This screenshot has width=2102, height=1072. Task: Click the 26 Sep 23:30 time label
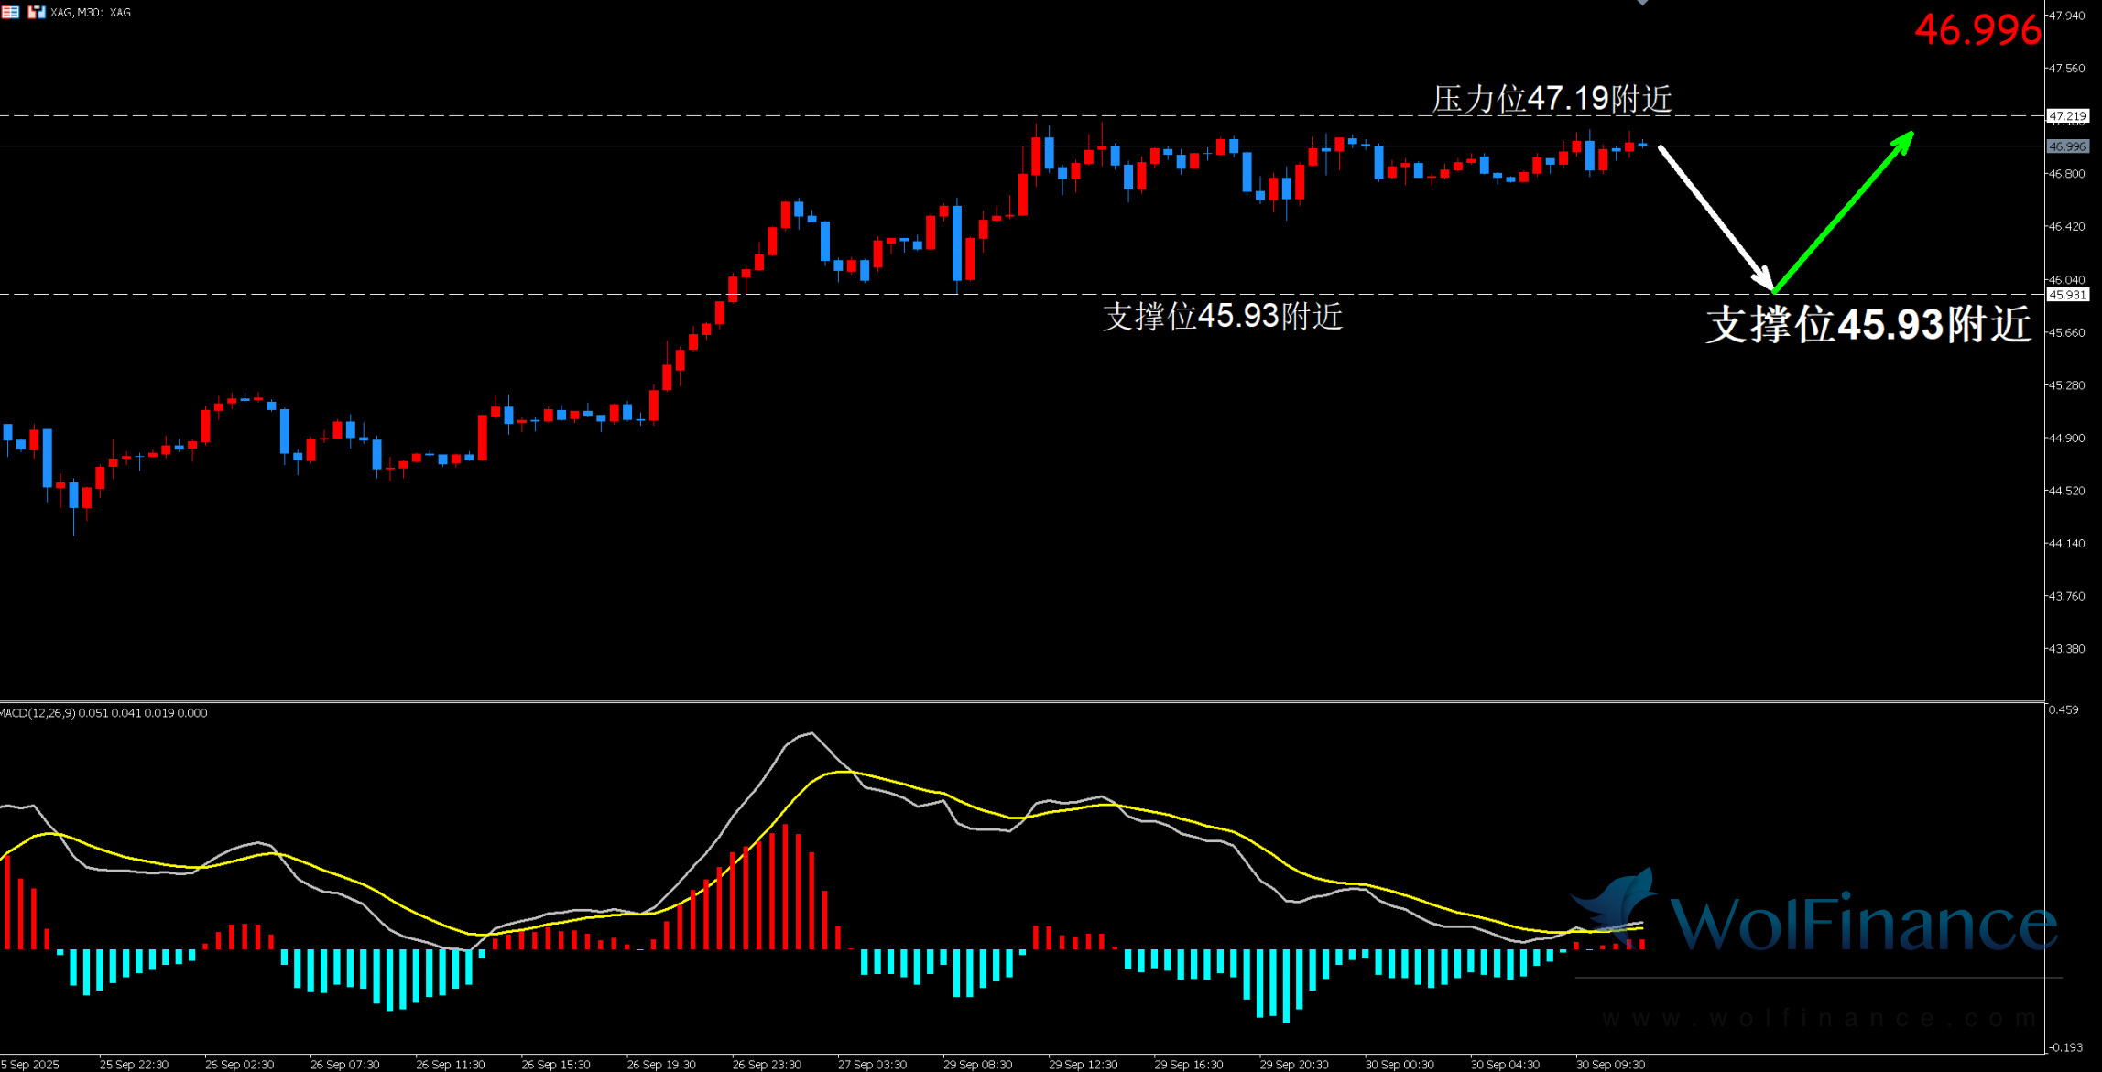pyautogui.click(x=767, y=1065)
